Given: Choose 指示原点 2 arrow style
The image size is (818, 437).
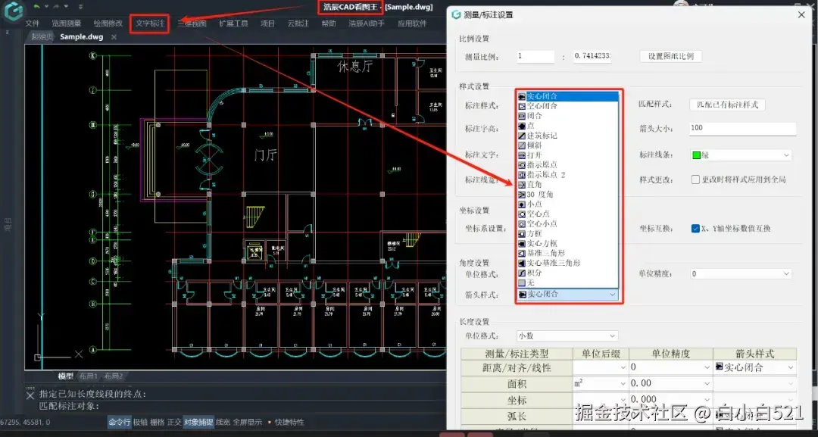Looking at the screenshot, I should point(567,175).
